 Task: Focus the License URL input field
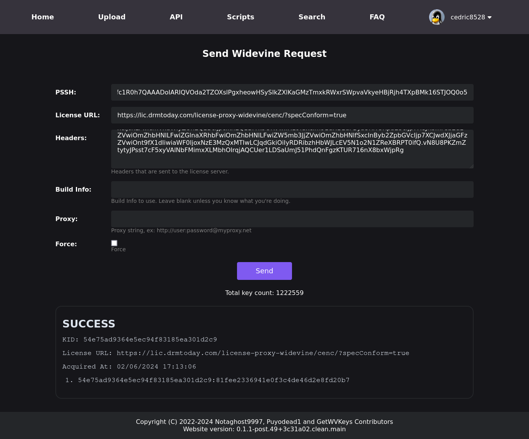pyautogui.click(x=292, y=115)
